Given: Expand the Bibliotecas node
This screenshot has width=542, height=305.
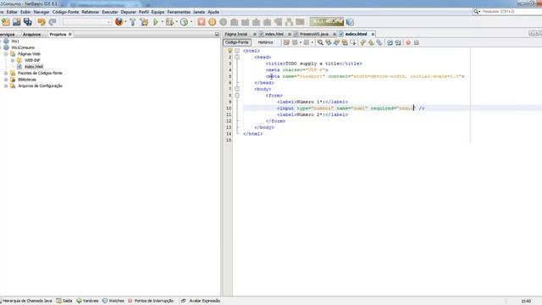Looking at the screenshot, I should 6,80.
